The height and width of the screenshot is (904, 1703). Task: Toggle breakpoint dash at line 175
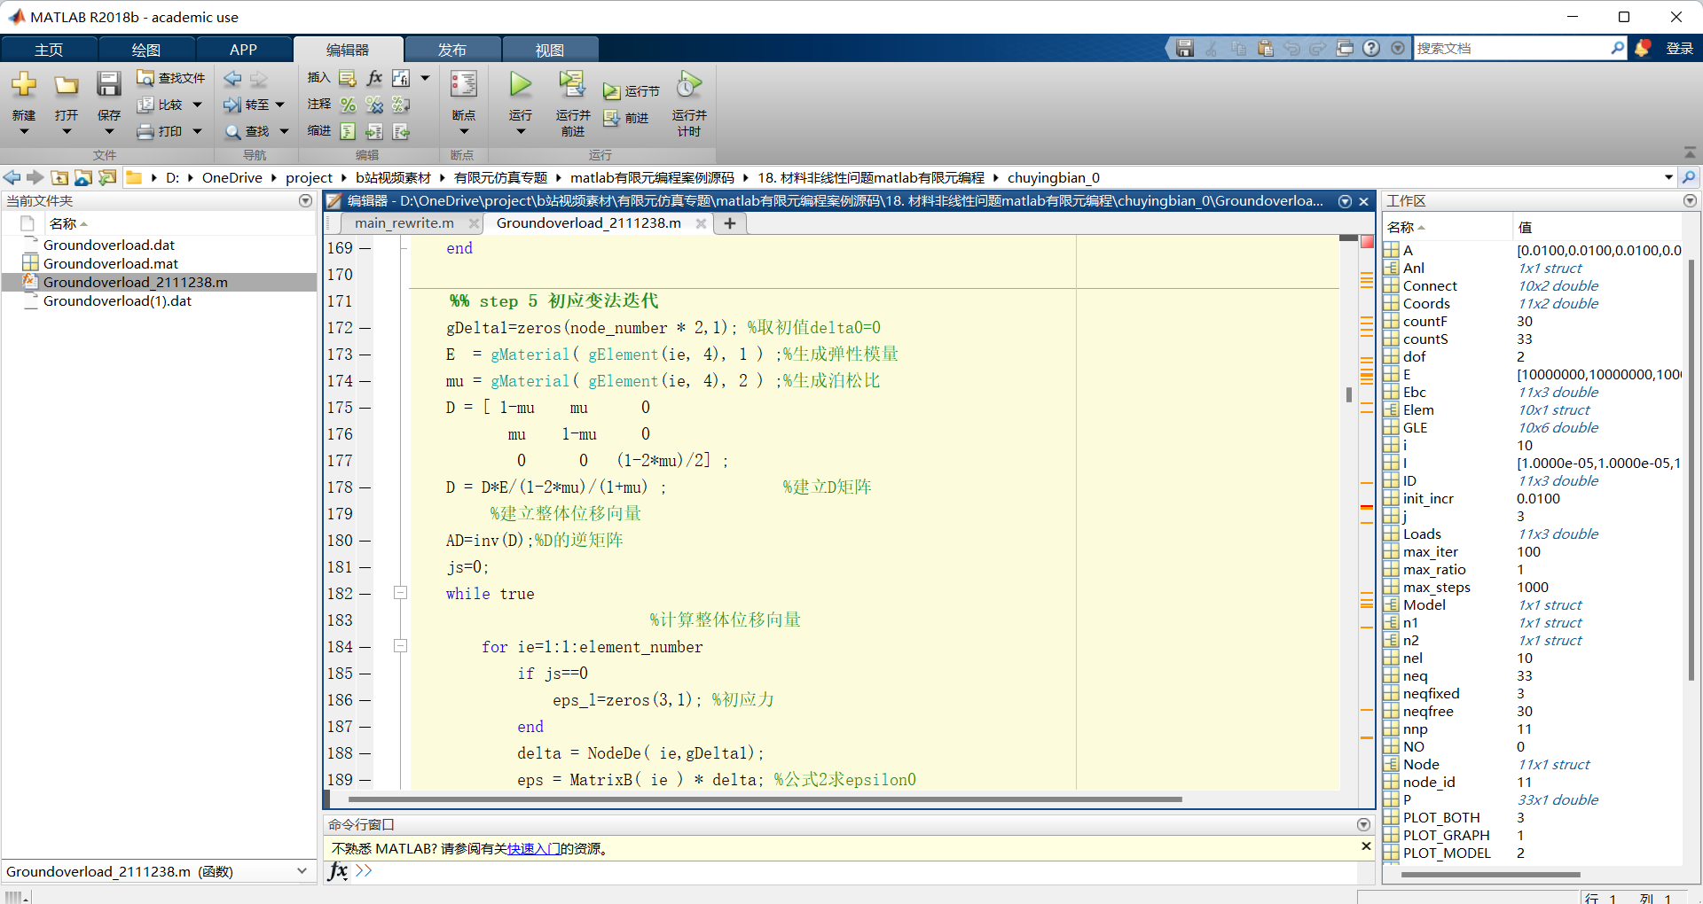coord(365,408)
